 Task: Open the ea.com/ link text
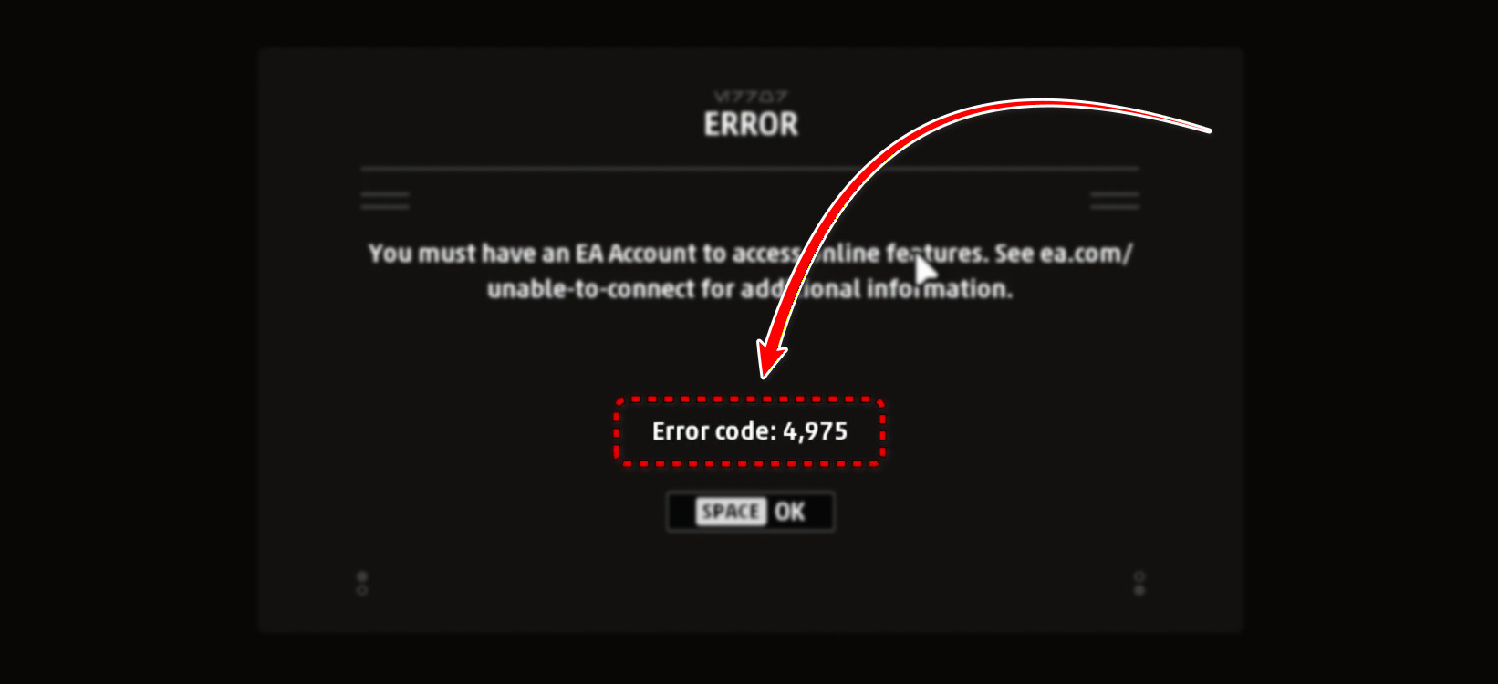pos(1087,254)
